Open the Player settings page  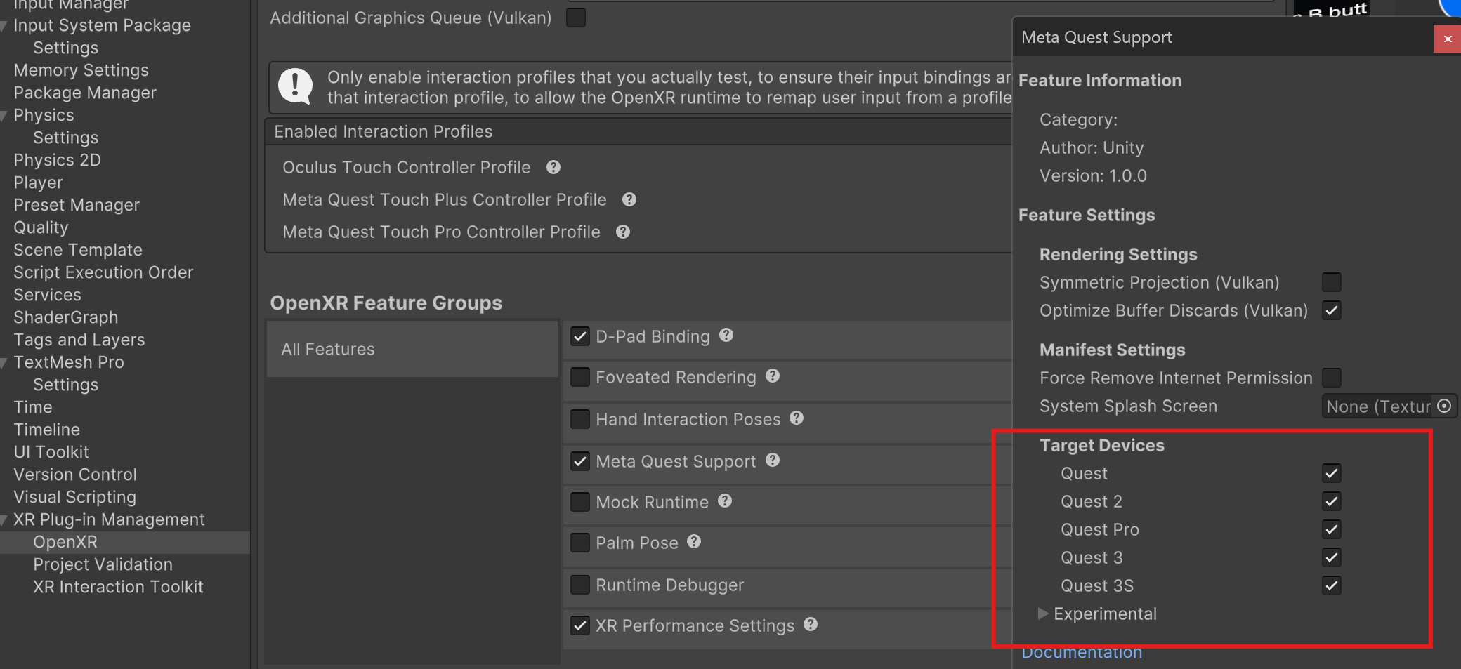point(38,183)
